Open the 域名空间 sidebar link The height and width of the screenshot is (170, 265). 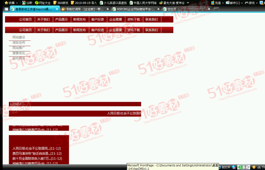(19, 42)
